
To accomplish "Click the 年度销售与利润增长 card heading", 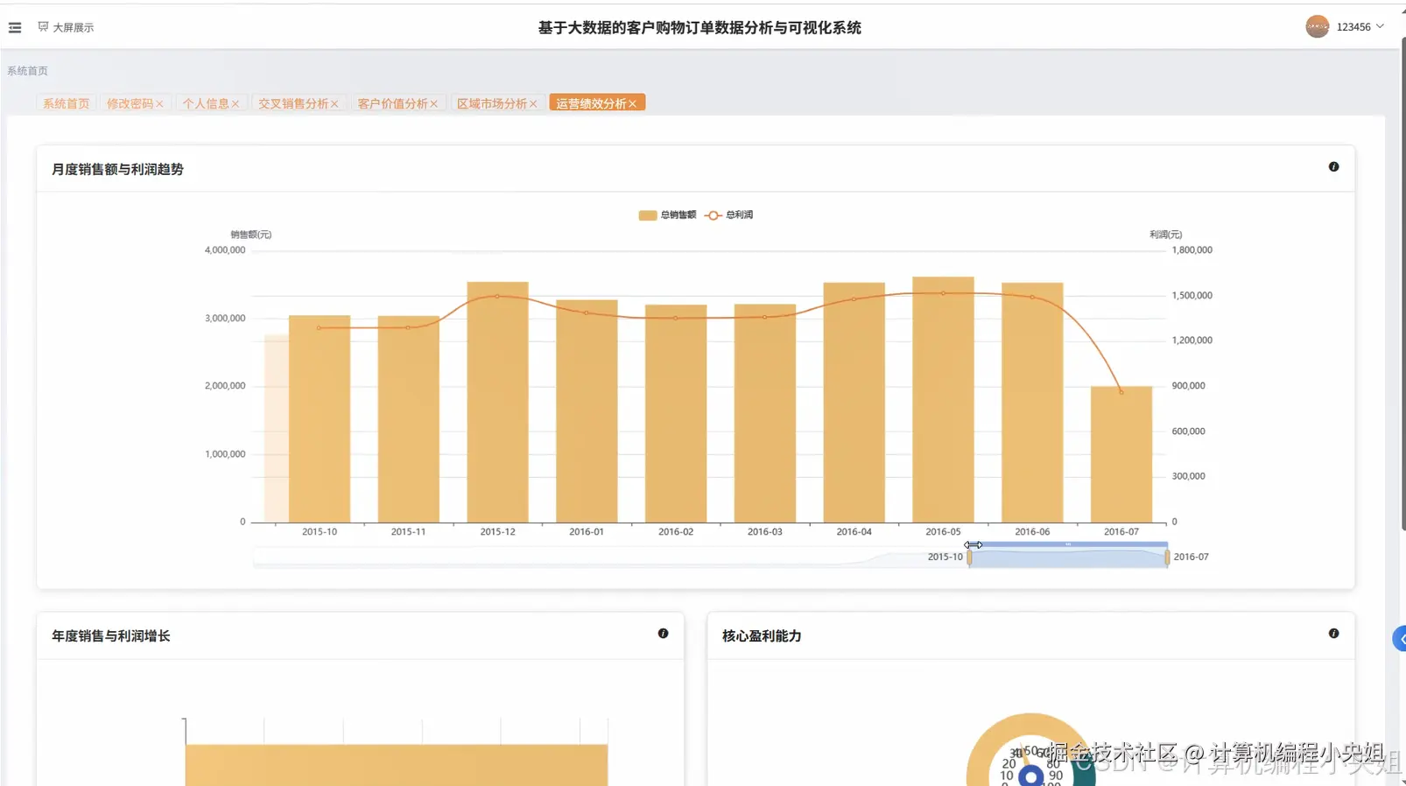I will [x=110, y=635].
